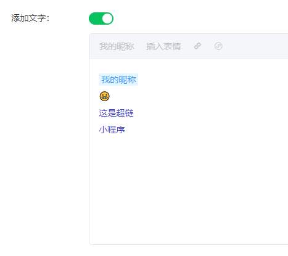Screen dimensions: 288x256
Task: Click the insert mini program icon
Action: tap(218, 46)
